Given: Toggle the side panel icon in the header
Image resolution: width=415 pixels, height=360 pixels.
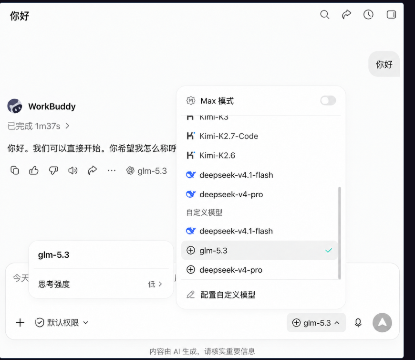Looking at the screenshot, I should [x=391, y=15].
